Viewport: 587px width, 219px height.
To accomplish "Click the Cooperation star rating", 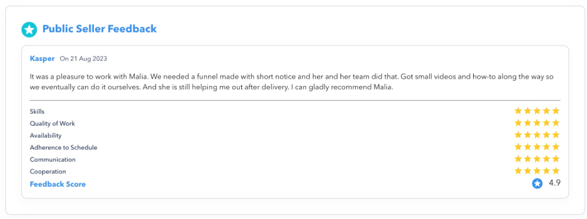I will [537, 171].
